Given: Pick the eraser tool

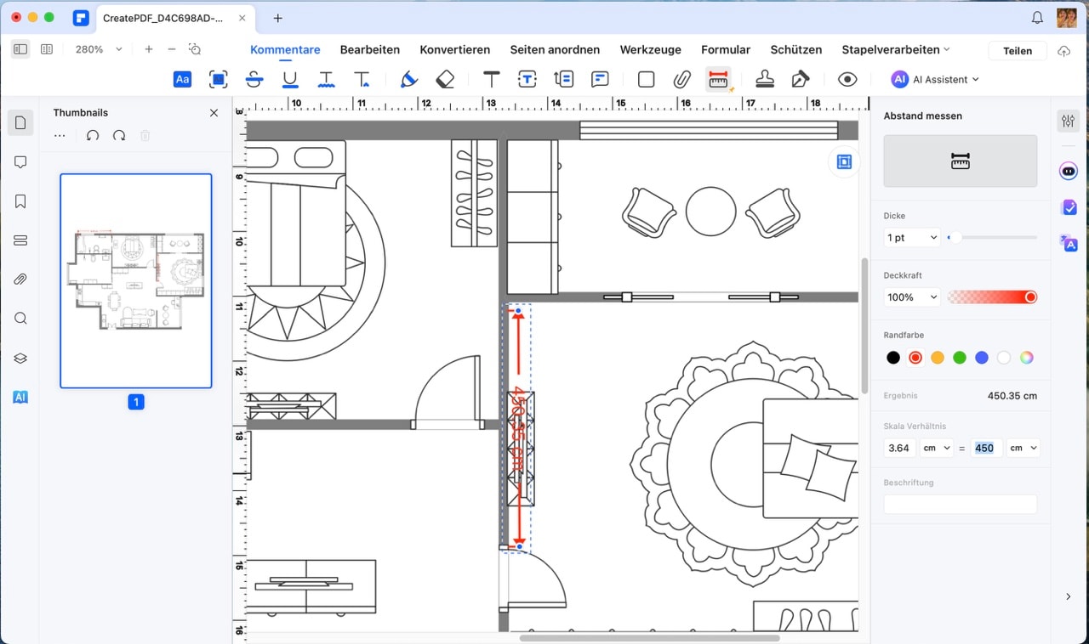Looking at the screenshot, I should [445, 79].
